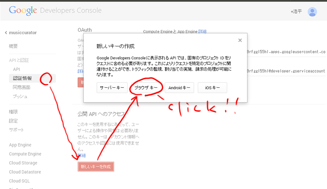The image size is (327, 189).
Task: Close the new key dialog
Action: tap(240, 40)
